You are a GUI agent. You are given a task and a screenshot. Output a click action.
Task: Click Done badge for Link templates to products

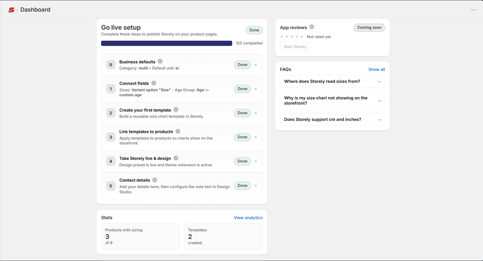pyautogui.click(x=242, y=137)
